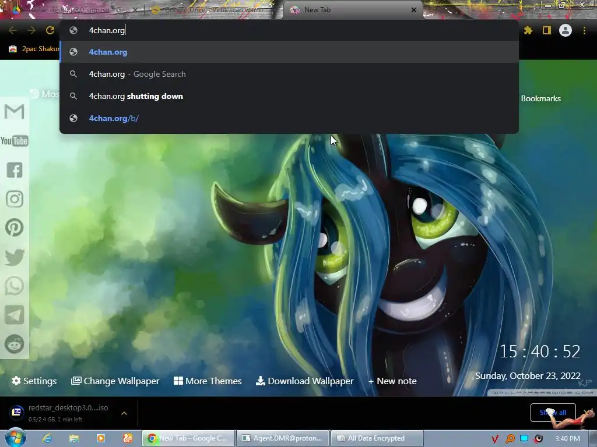Image resolution: width=597 pixels, height=447 pixels.
Task: Open the Telegram sidebar shortcut
Action: (x=15, y=315)
